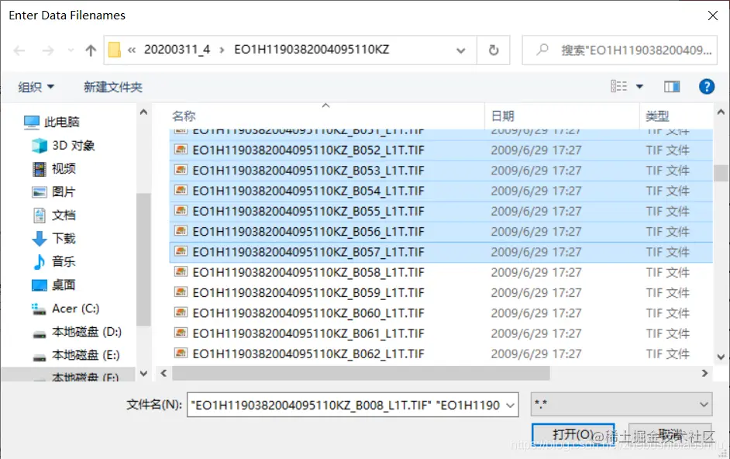Open 桌面 folder in sidebar
The height and width of the screenshot is (459, 730).
pyautogui.click(x=54, y=285)
